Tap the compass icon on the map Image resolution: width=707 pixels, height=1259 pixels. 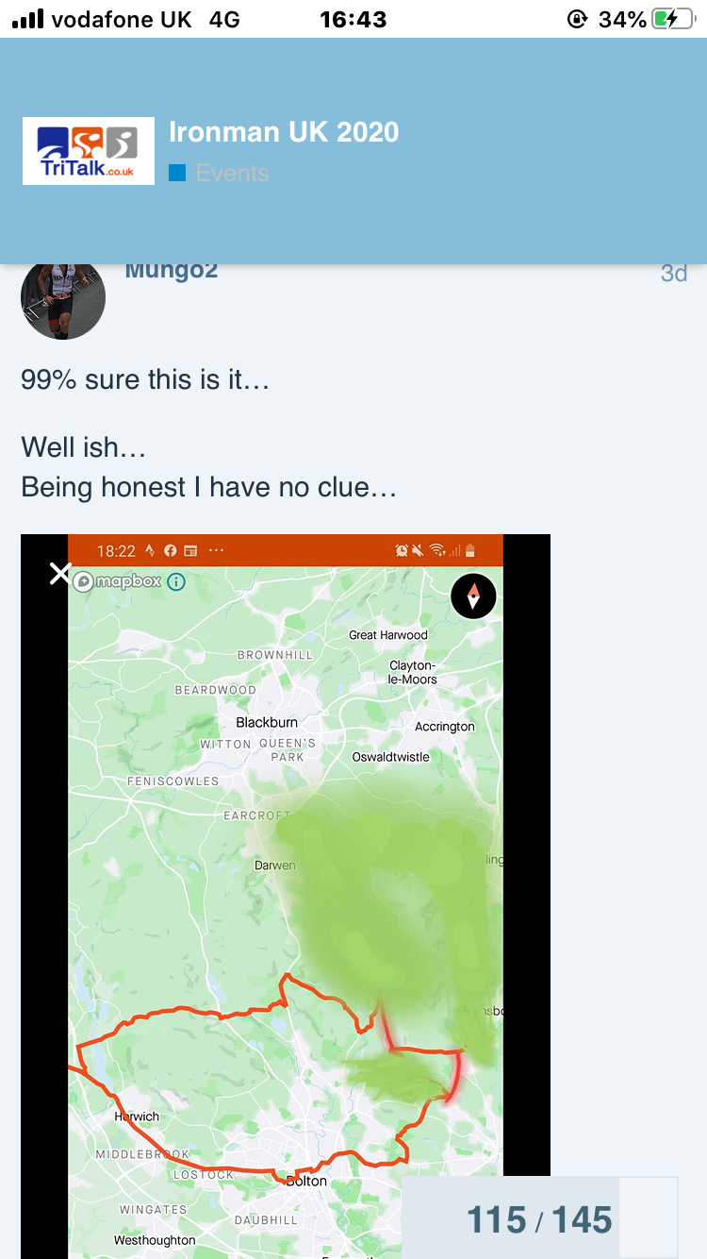tap(473, 596)
